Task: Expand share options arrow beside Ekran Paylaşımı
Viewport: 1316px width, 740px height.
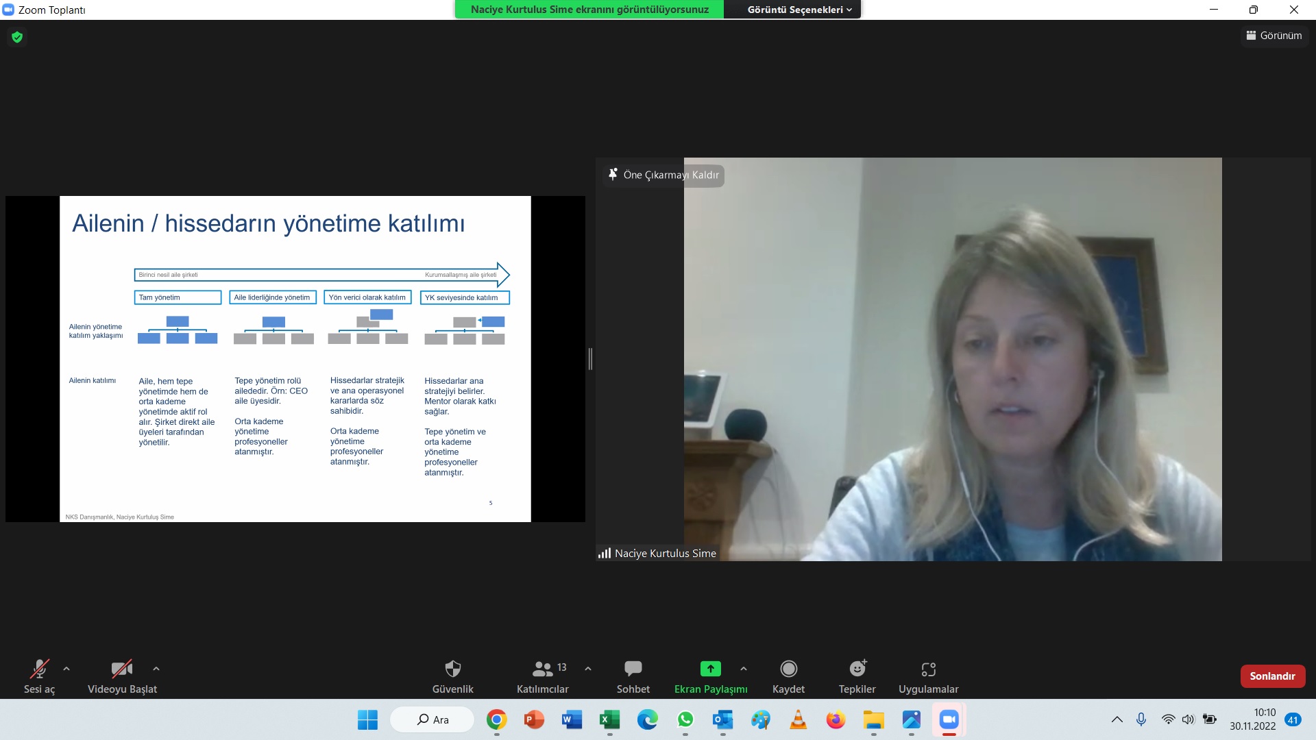Action: [x=744, y=669]
